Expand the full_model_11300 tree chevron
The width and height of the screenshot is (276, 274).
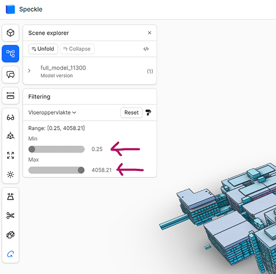29,71
